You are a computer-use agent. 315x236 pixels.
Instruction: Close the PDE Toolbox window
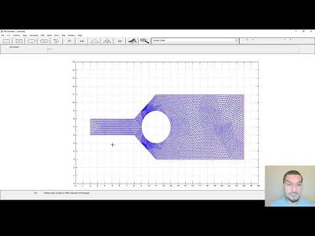(x=311, y=31)
